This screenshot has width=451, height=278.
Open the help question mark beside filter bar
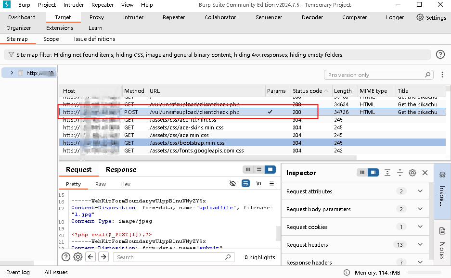coord(440,54)
